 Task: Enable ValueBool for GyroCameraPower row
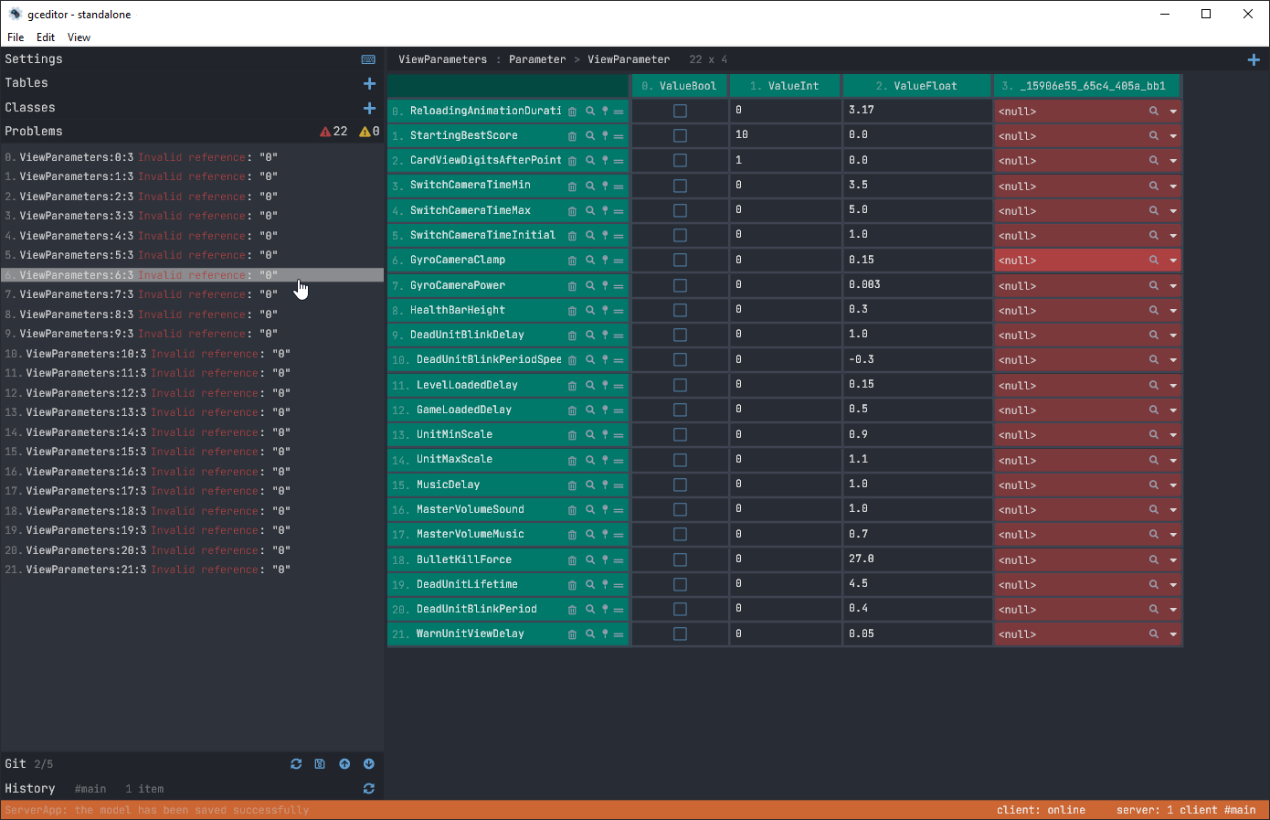(680, 285)
